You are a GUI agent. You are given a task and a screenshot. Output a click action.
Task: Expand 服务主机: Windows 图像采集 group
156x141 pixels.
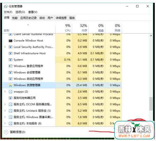click(x=5, y=117)
